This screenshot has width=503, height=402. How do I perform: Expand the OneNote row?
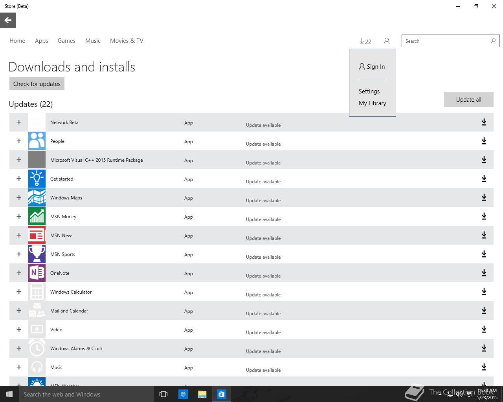pyautogui.click(x=19, y=273)
